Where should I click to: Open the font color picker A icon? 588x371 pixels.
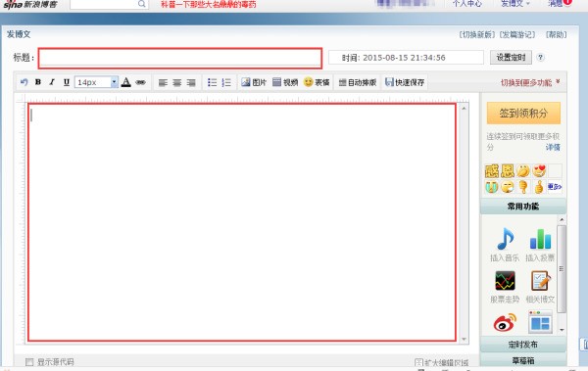(x=126, y=82)
